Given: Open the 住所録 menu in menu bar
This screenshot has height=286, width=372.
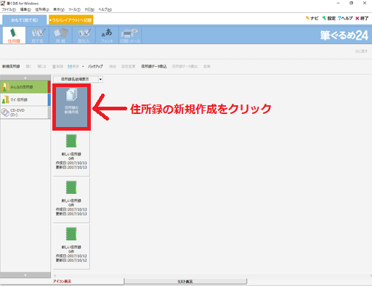Looking at the screenshot, I should pos(42,9).
